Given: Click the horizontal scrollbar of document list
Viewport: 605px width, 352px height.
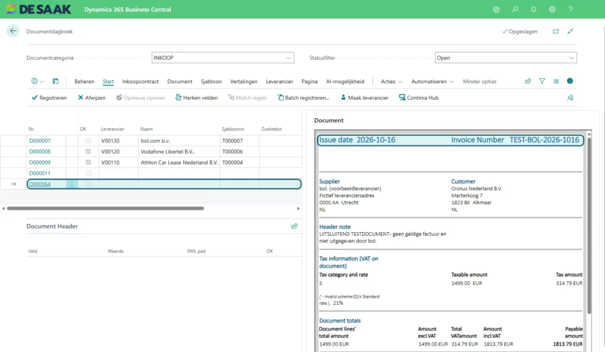Looking at the screenshot, I should pyautogui.click(x=105, y=208).
